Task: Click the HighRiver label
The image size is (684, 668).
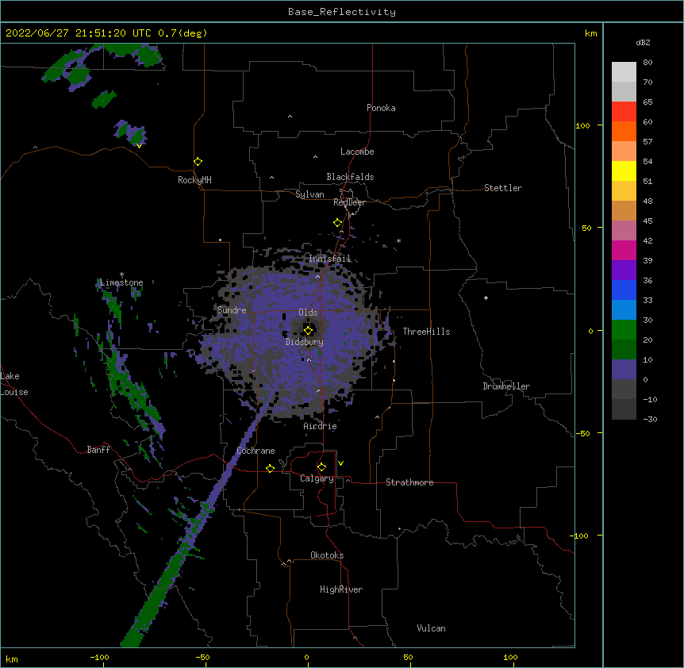Action: [341, 589]
